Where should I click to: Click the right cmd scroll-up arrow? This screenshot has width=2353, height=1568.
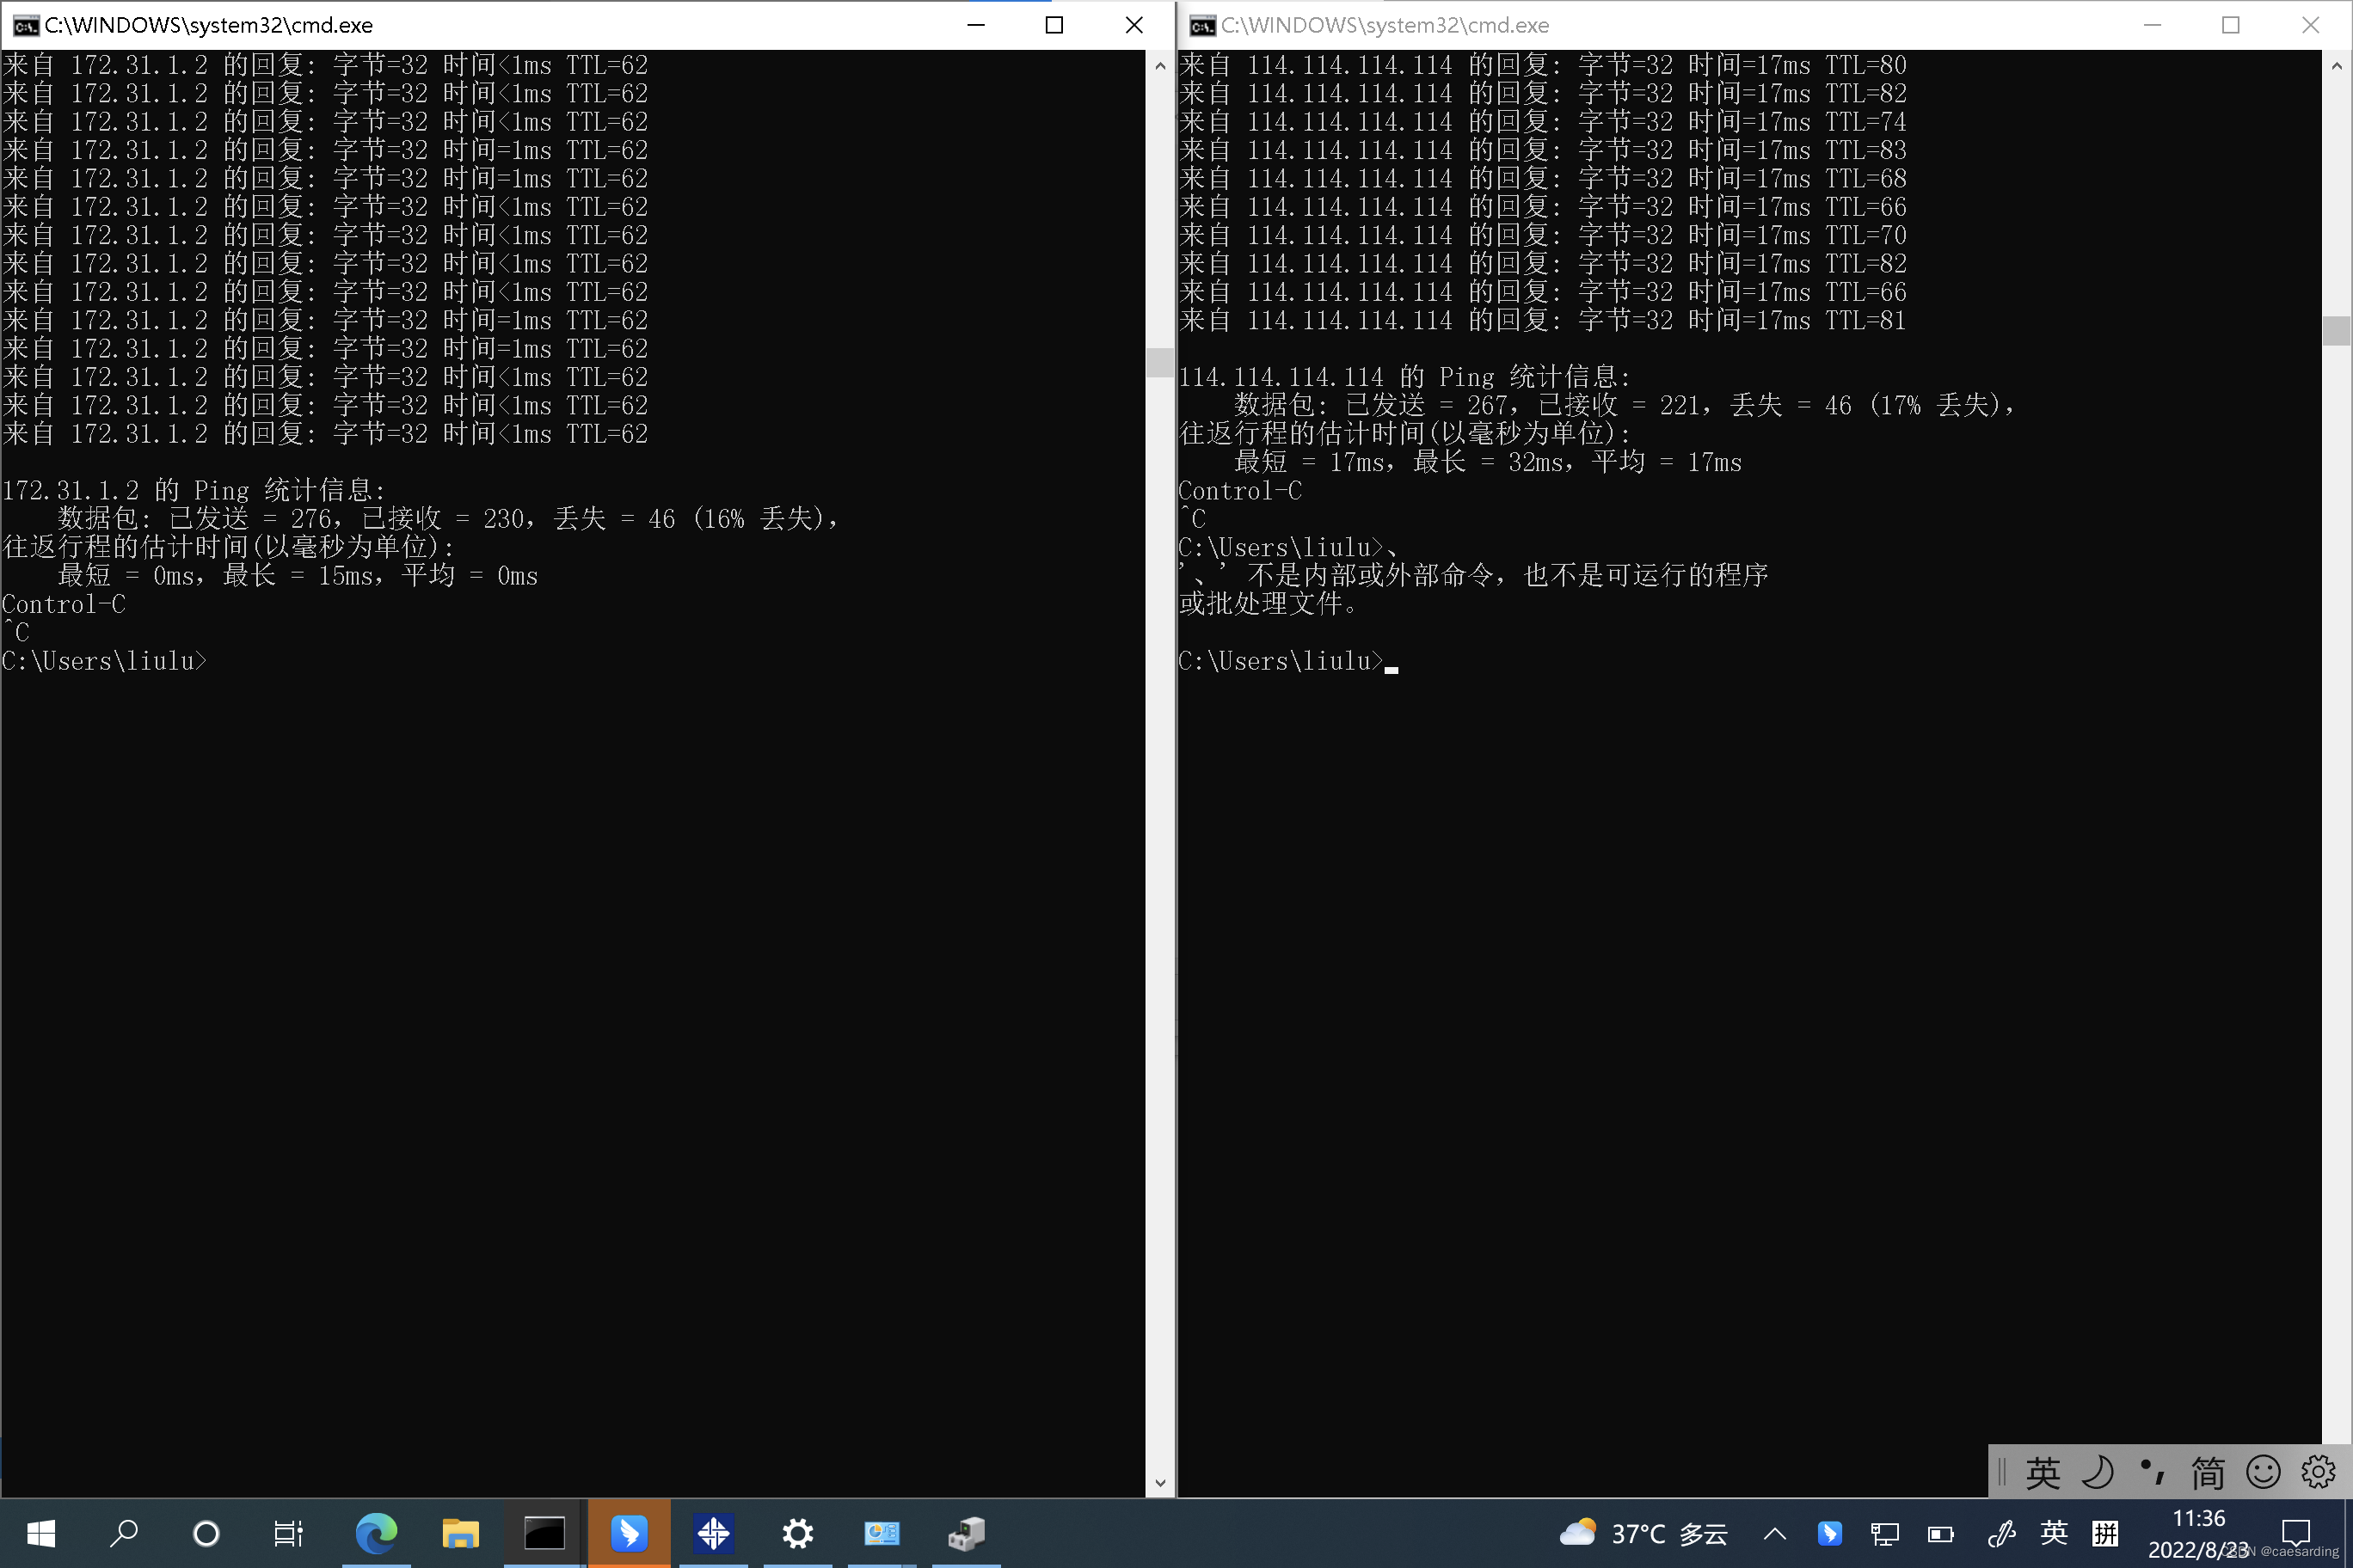point(2336,66)
